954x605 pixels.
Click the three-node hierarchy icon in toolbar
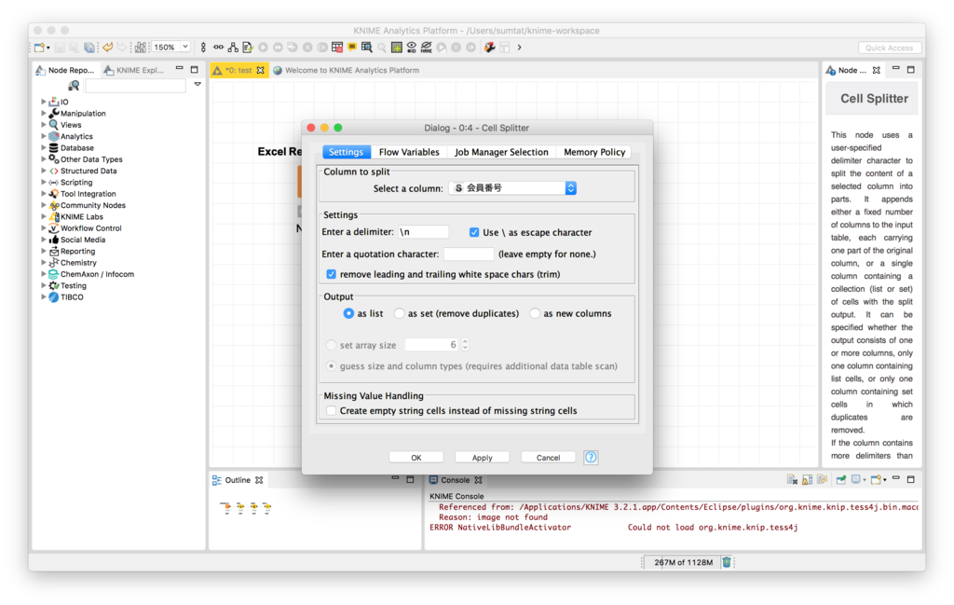point(233,48)
